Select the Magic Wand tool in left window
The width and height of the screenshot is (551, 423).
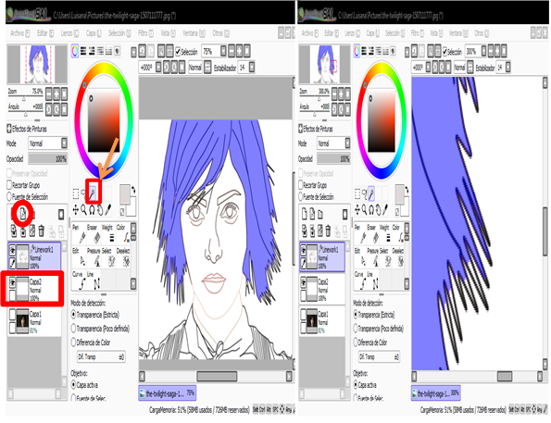click(93, 193)
